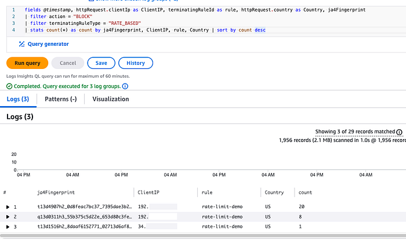Open the Query generator wand icon
Viewport: 406px width, 251px height.
point(22,44)
